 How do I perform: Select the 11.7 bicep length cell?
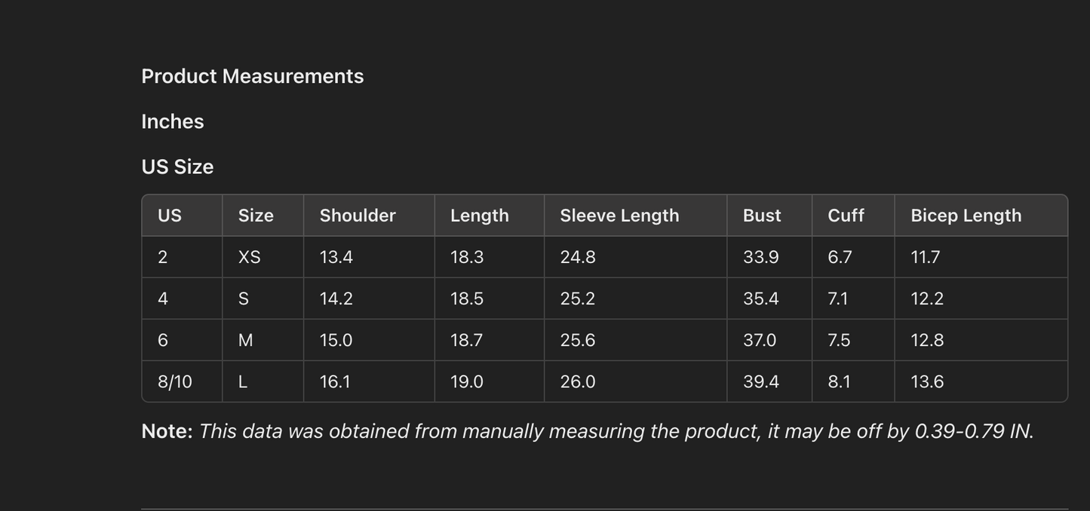(925, 257)
